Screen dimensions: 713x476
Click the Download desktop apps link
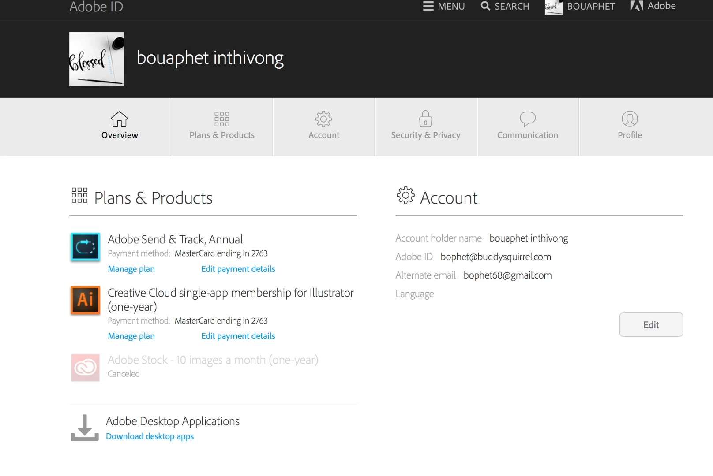point(150,436)
